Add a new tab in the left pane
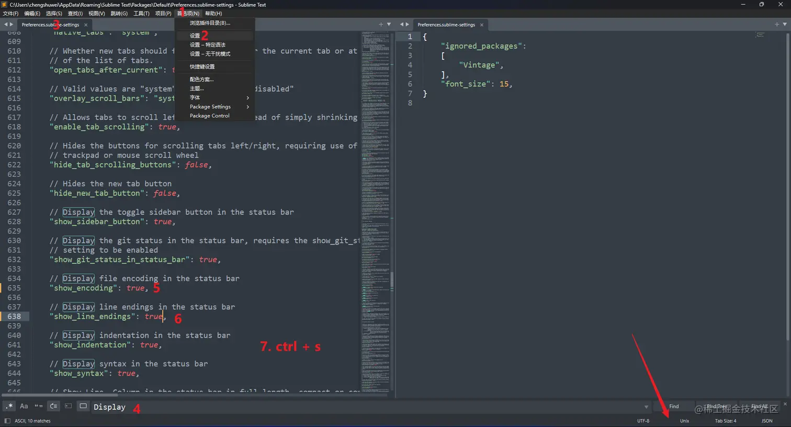791x427 pixels. click(381, 25)
